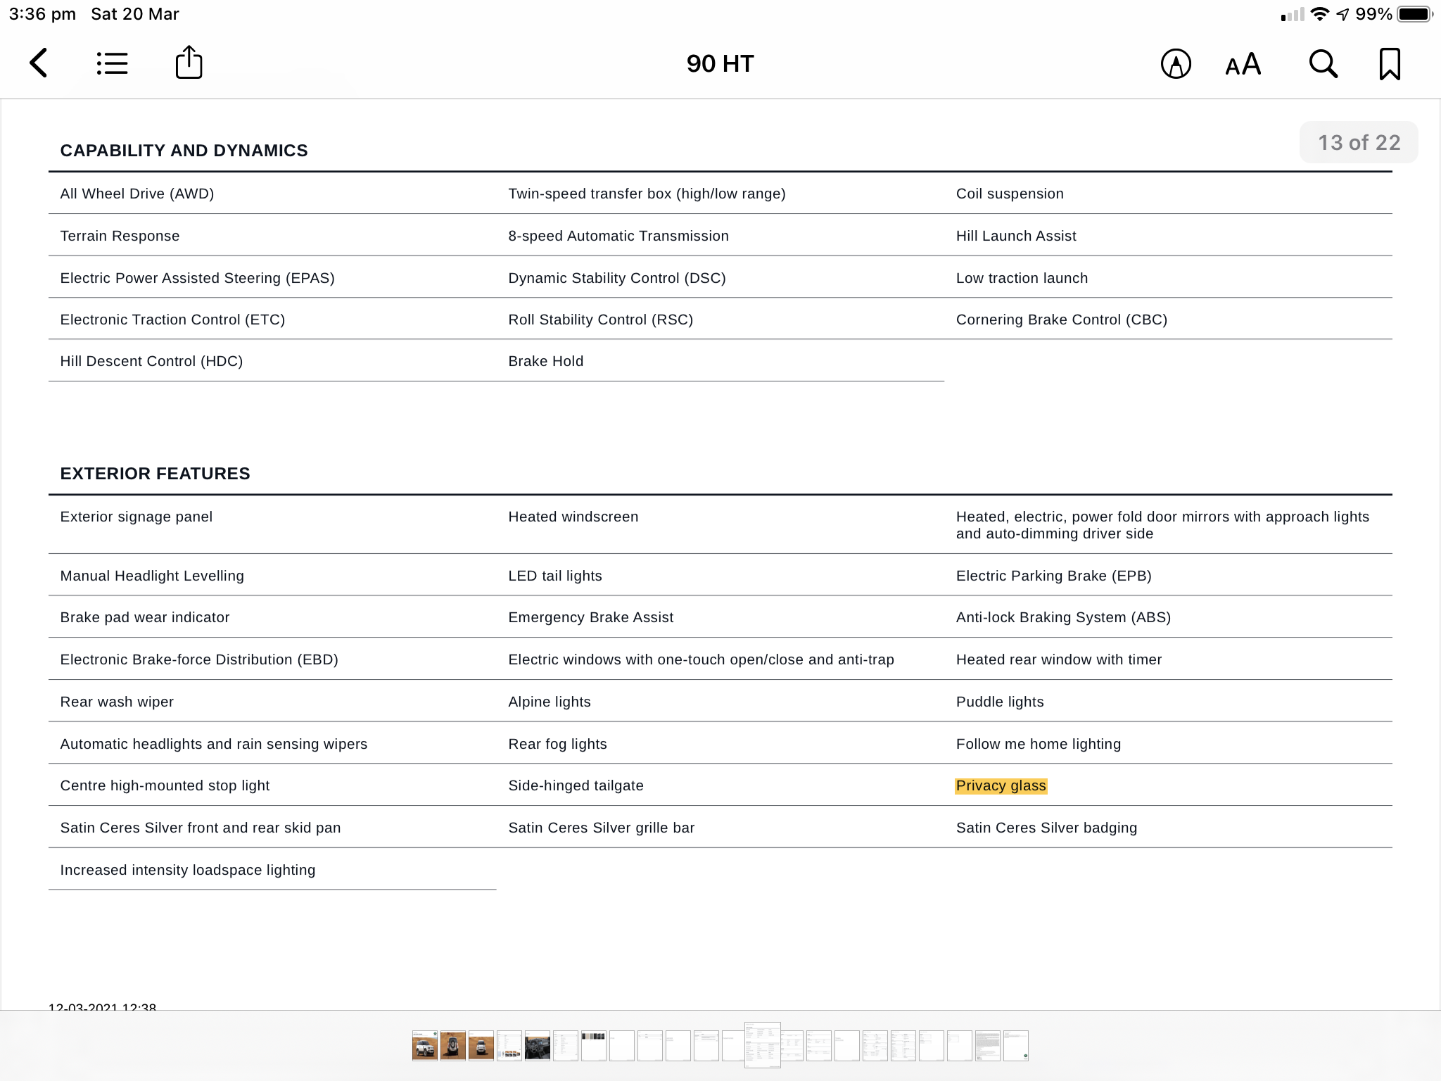The height and width of the screenshot is (1081, 1441).
Task: Open third thumbnail showing vehicle front in desert
Action: tap(481, 1046)
